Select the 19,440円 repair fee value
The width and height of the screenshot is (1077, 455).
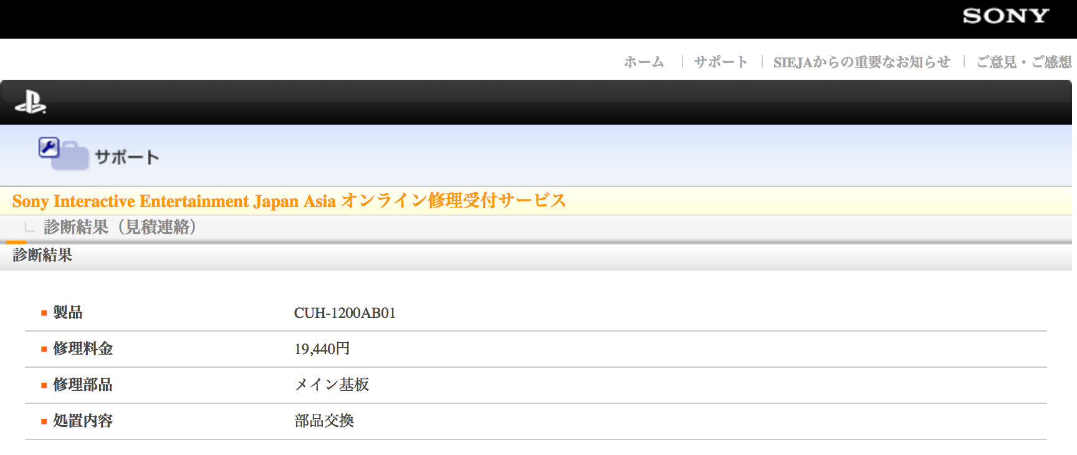(x=322, y=349)
